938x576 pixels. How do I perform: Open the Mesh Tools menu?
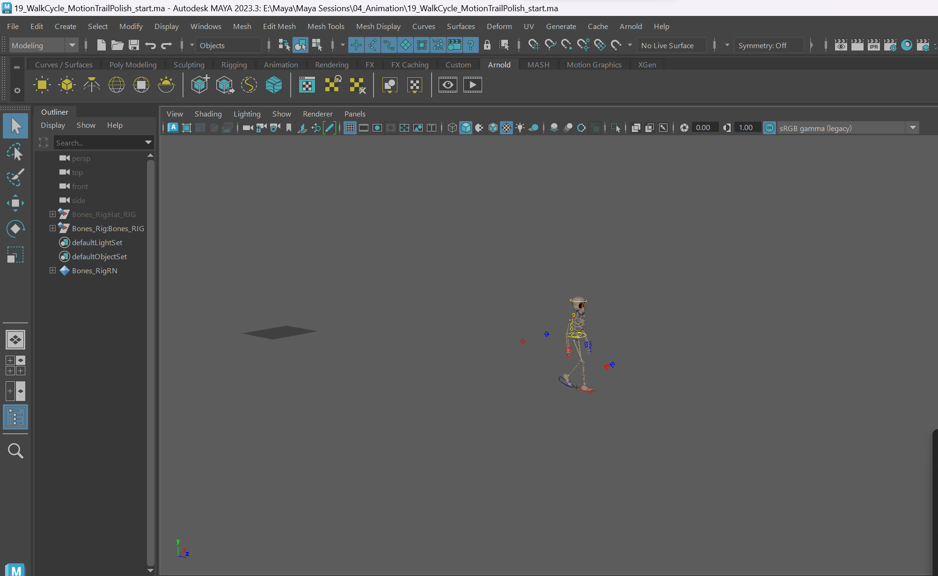[326, 26]
